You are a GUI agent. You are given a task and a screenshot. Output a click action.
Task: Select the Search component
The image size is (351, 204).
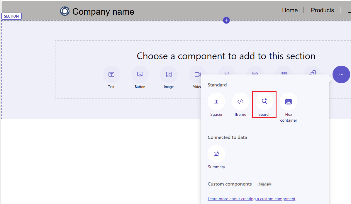click(x=264, y=101)
